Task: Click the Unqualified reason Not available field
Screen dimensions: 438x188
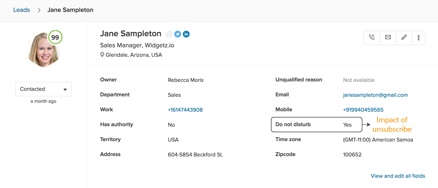Action: click(359, 80)
